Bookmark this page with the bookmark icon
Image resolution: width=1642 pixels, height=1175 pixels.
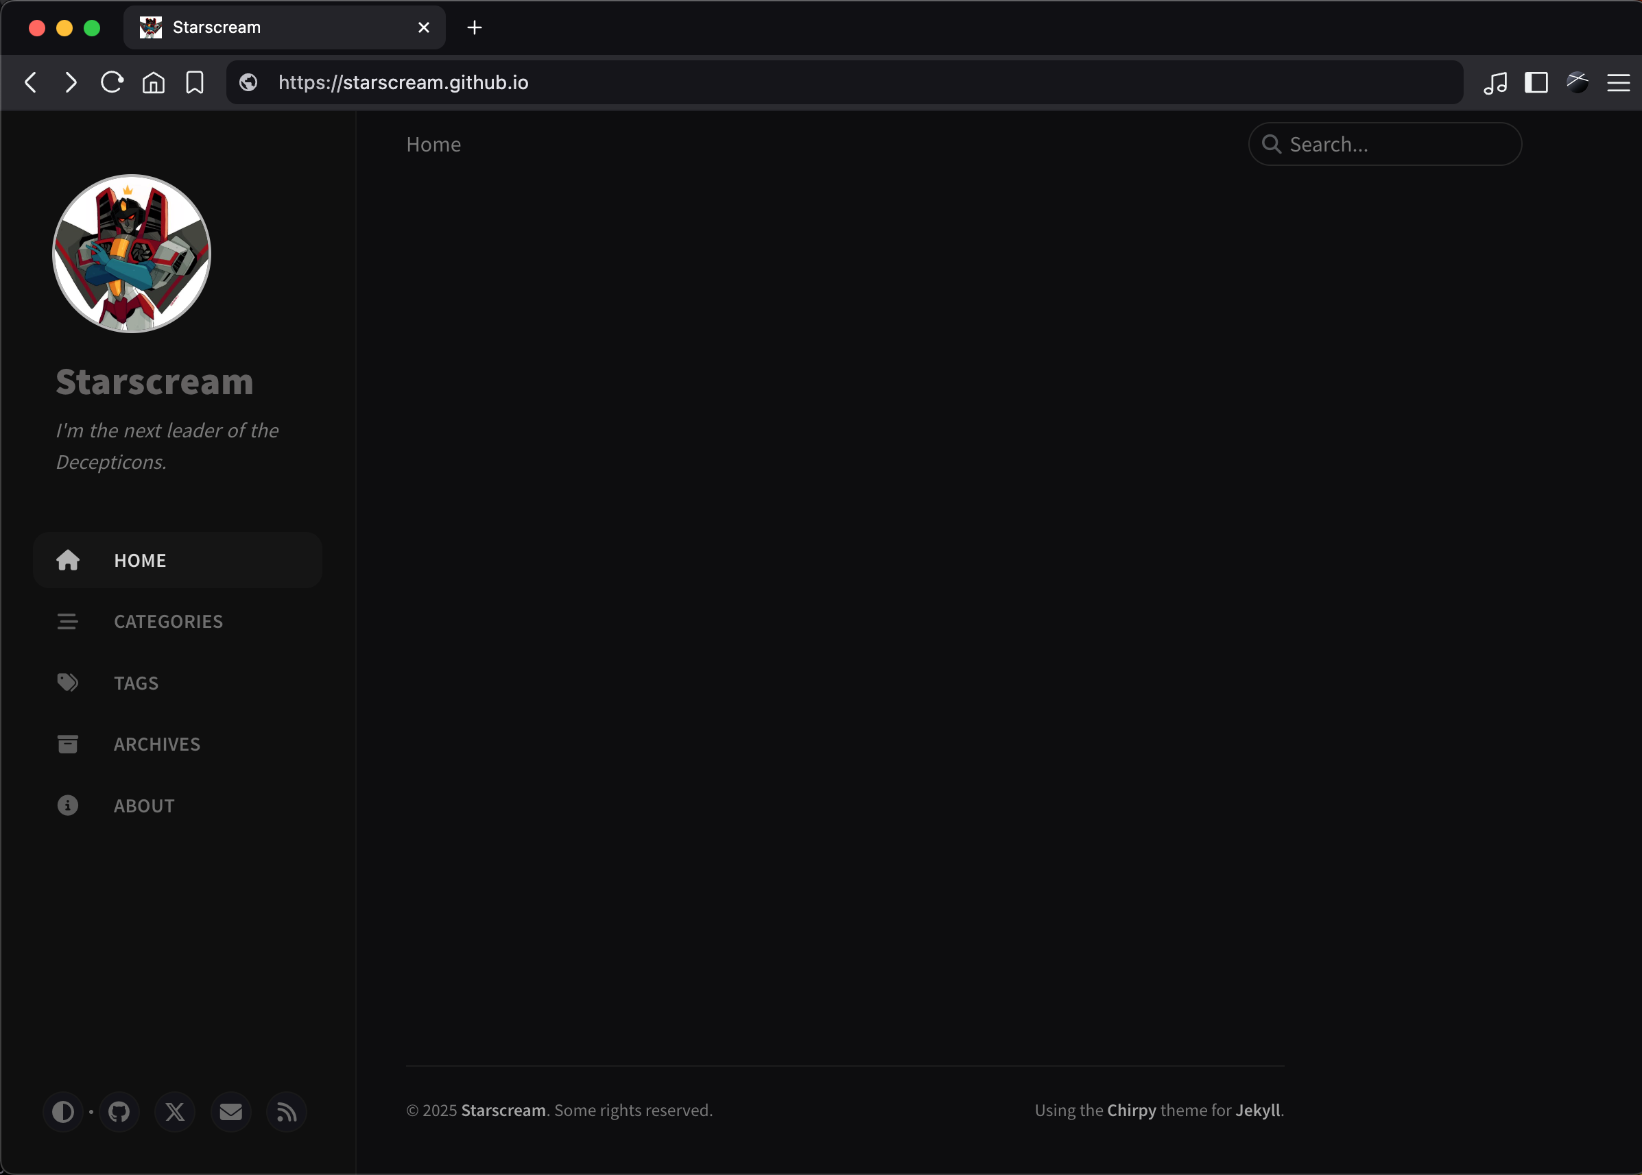click(195, 82)
